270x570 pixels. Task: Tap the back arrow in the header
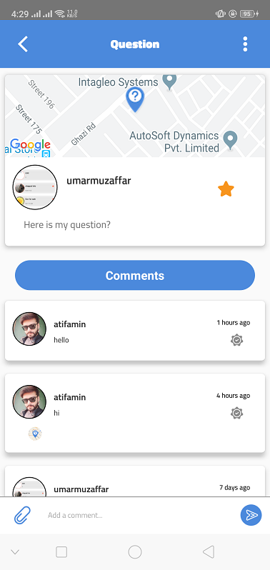pos(23,44)
